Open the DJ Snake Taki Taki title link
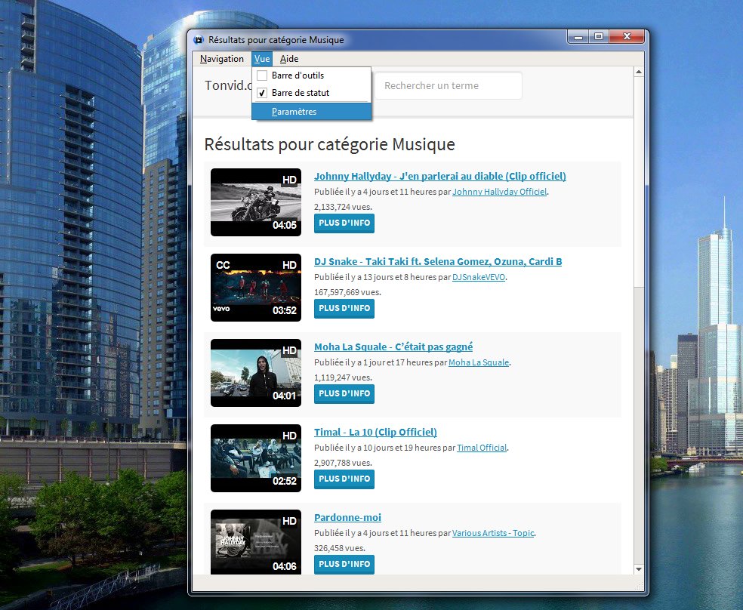The image size is (743, 610). pos(438,261)
